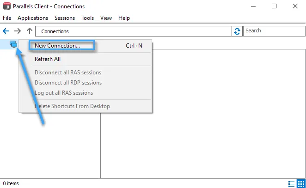306x188 pixels.
Task: Open the Applications menu
Action: 33,18
